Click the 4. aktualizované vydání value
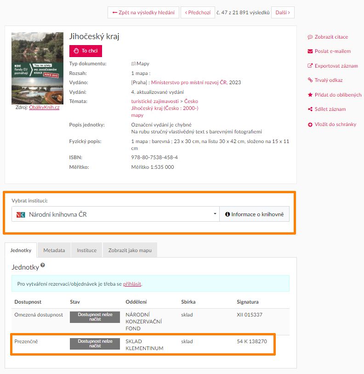This screenshot has height=374, width=364. pyautogui.click(x=157, y=92)
